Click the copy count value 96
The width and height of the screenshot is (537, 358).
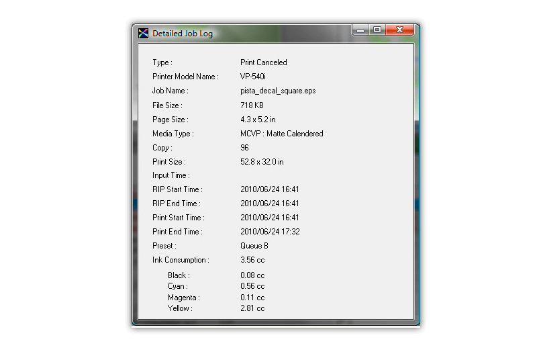coord(244,148)
